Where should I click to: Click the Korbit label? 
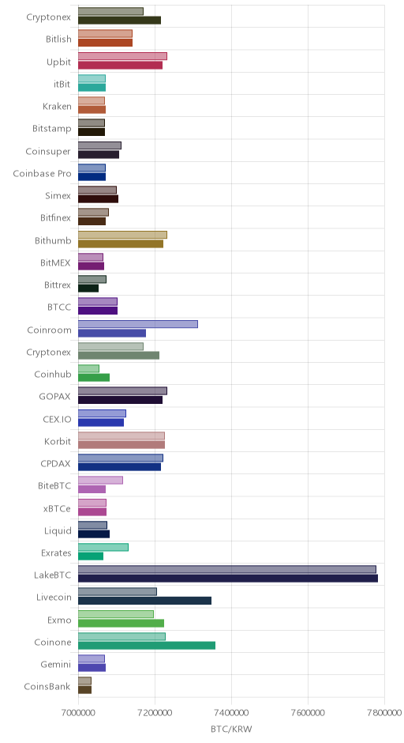(x=58, y=441)
